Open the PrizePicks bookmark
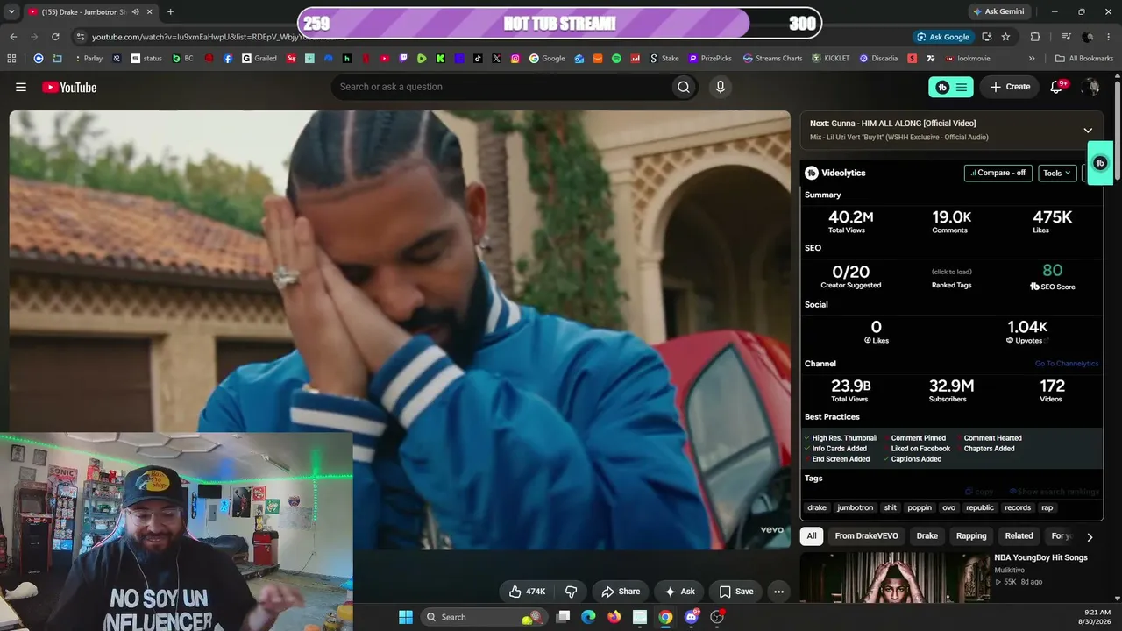Screen dimensions: 1122x631 [709, 59]
